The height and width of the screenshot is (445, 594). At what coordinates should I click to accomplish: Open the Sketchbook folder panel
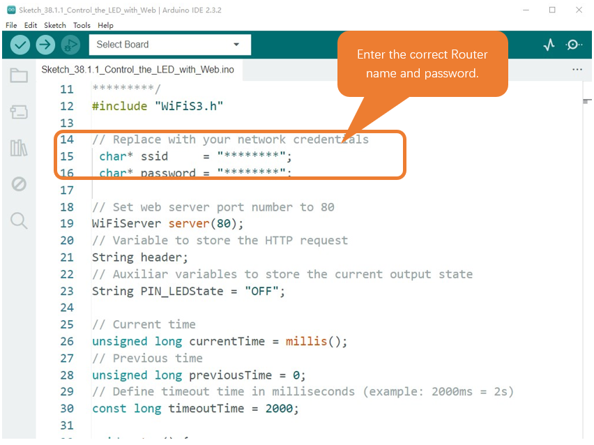coord(19,75)
